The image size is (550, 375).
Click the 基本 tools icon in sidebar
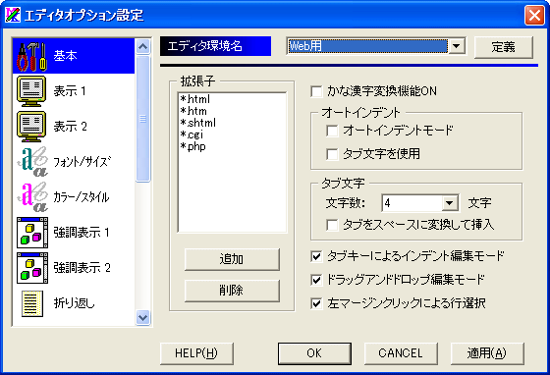31,56
